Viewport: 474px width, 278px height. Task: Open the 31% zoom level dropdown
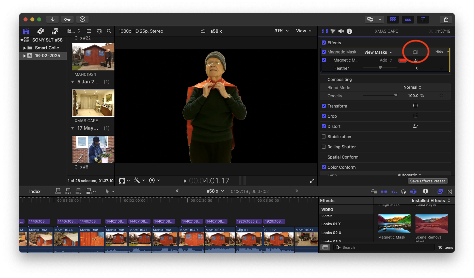tap(281, 31)
